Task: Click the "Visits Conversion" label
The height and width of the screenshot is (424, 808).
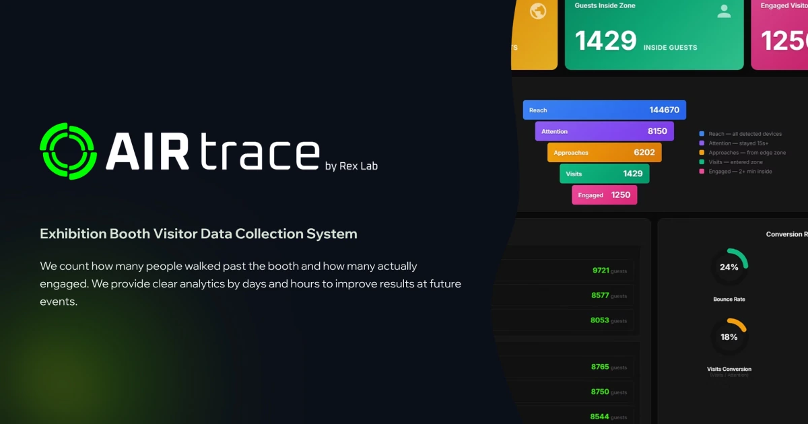Action: coord(729,369)
